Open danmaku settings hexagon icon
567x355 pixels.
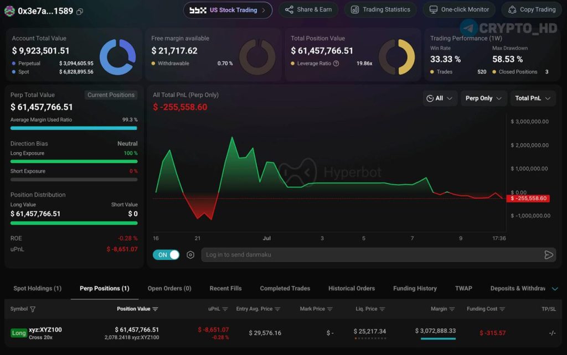(190, 255)
